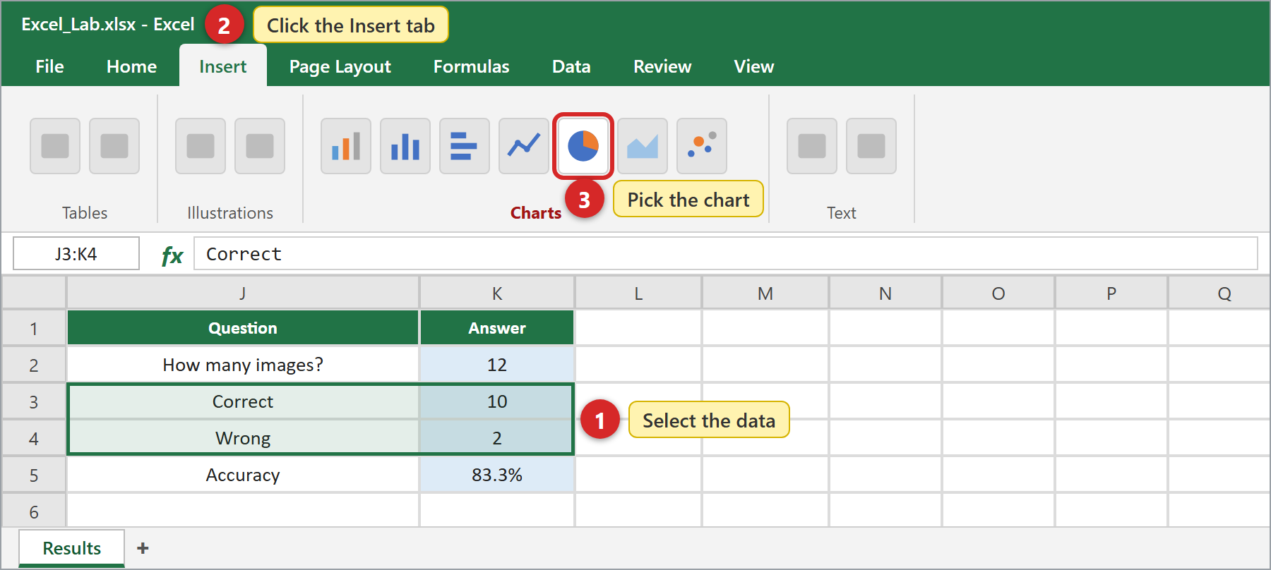Image resolution: width=1271 pixels, height=570 pixels.
Task: Click the formula bar containing Correct
Action: 726,253
